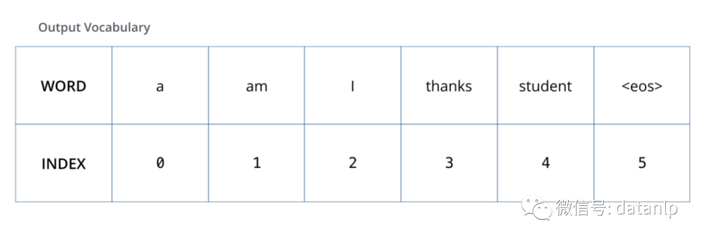Select the index 4 cell
The width and height of the screenshot is (701, 241).
tap(546, 163)
